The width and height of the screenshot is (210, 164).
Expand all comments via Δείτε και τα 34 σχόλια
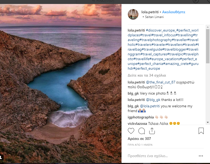click(147, 75)
